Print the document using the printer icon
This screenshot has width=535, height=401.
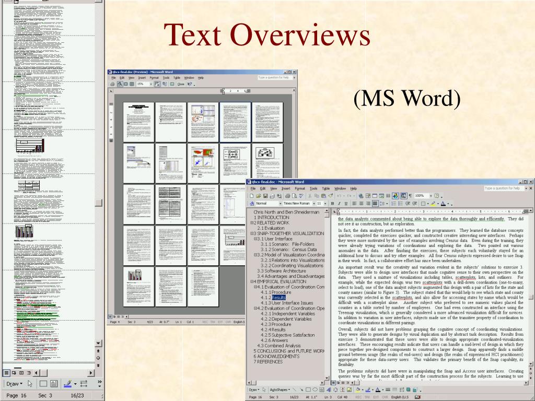point(287,196)
